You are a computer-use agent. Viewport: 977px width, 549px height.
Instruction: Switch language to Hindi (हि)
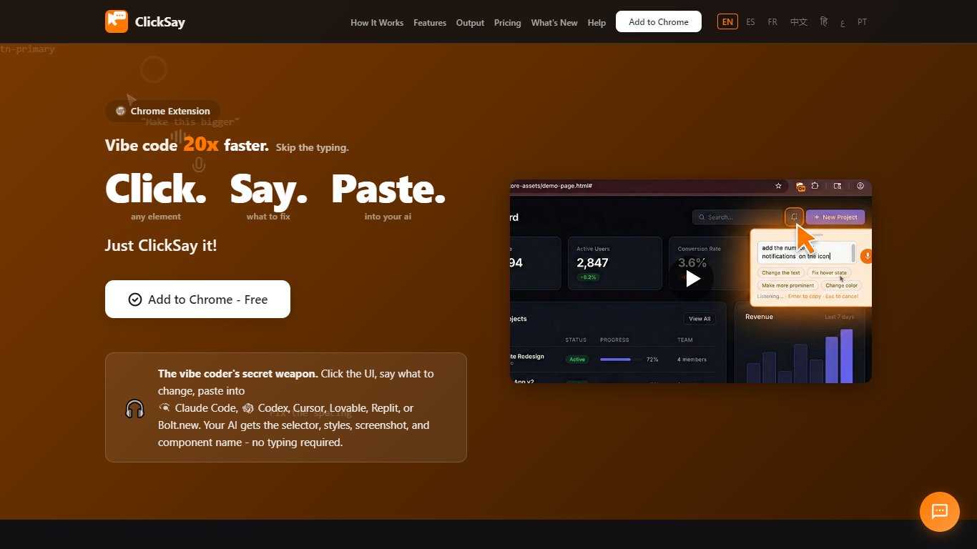tap(824, 22)
